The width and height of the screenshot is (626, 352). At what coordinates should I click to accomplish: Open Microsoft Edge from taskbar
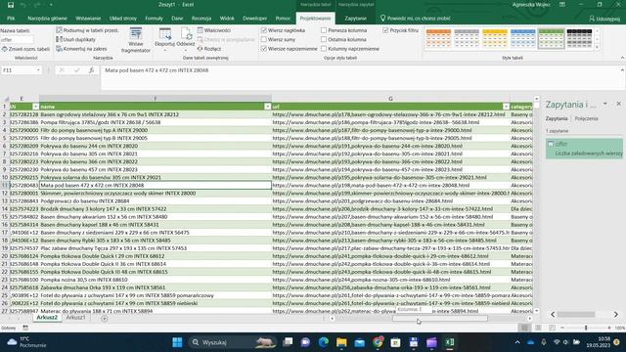324,342
